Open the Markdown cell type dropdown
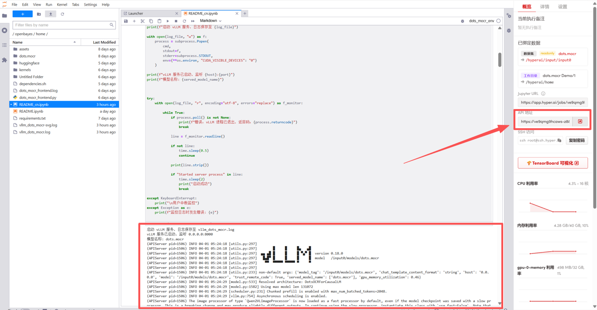 pos(211,21)
